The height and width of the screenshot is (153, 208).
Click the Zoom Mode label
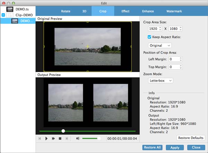153,74
